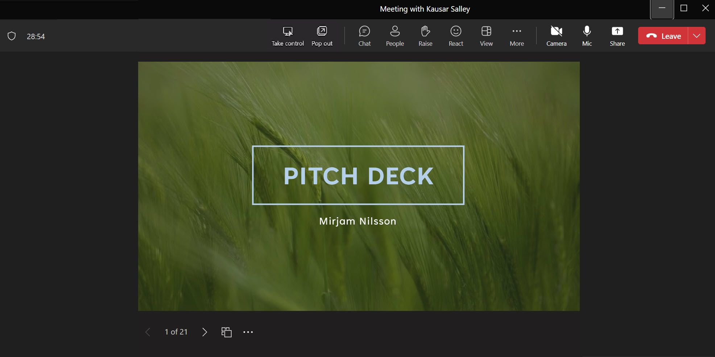Go back to the previous slide

(148, 332)
